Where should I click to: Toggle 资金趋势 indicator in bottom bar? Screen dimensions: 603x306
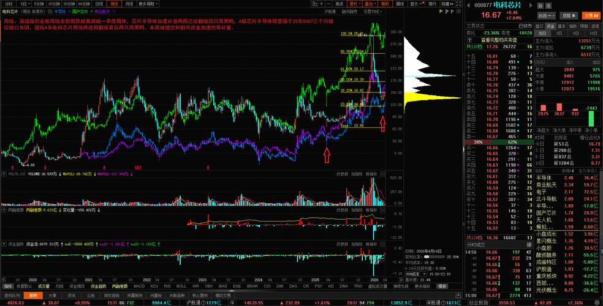coord(99,286)
